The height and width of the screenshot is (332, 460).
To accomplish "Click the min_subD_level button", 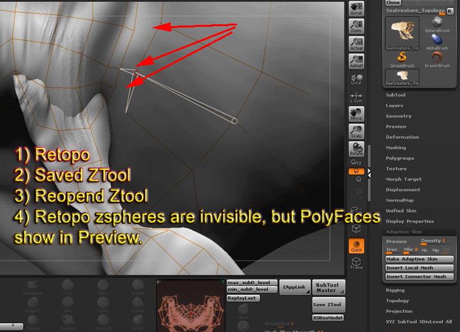I will (252, 289).
